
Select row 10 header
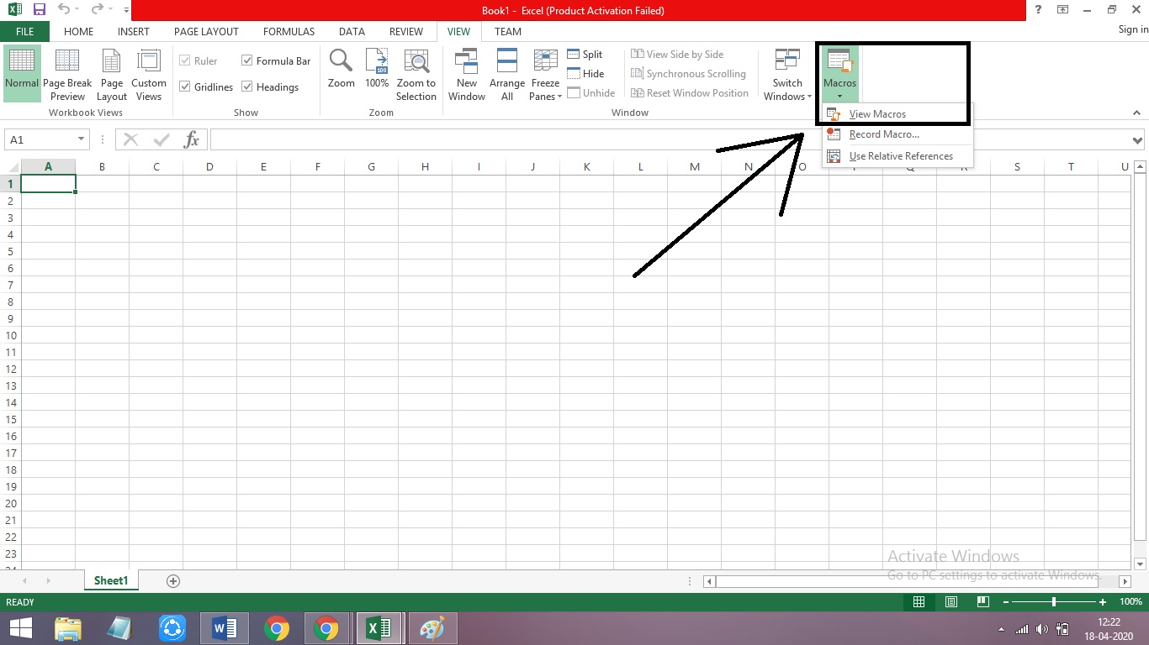click(11, 335)
